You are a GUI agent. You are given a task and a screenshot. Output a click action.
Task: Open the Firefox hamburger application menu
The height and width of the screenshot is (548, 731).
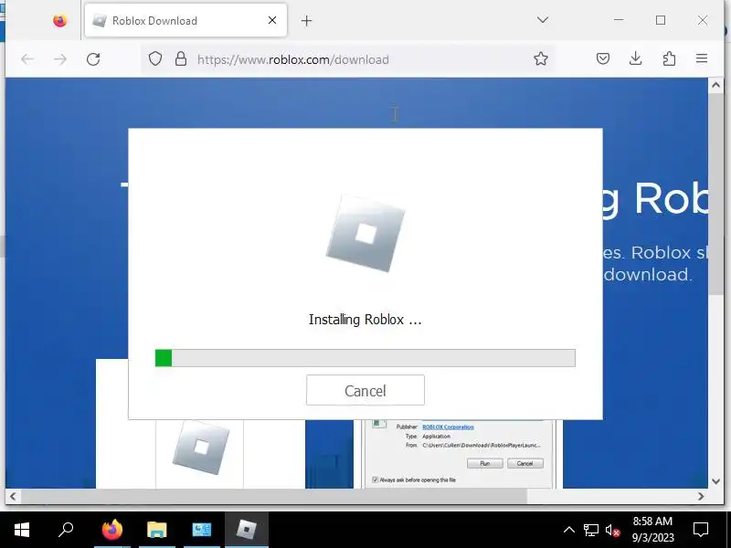pyautogui.click(x=702, y=58)
